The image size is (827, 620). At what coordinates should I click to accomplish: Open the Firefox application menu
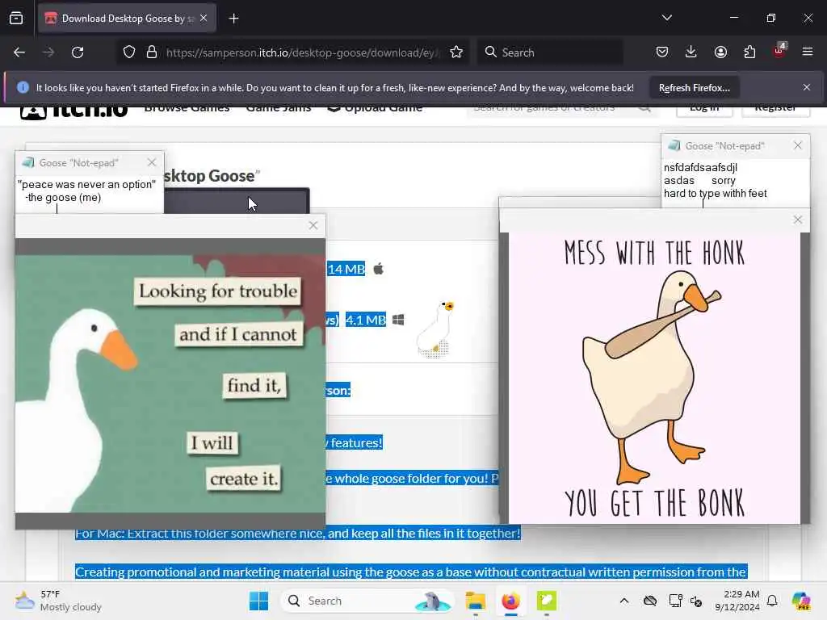(x=808, y=52)
